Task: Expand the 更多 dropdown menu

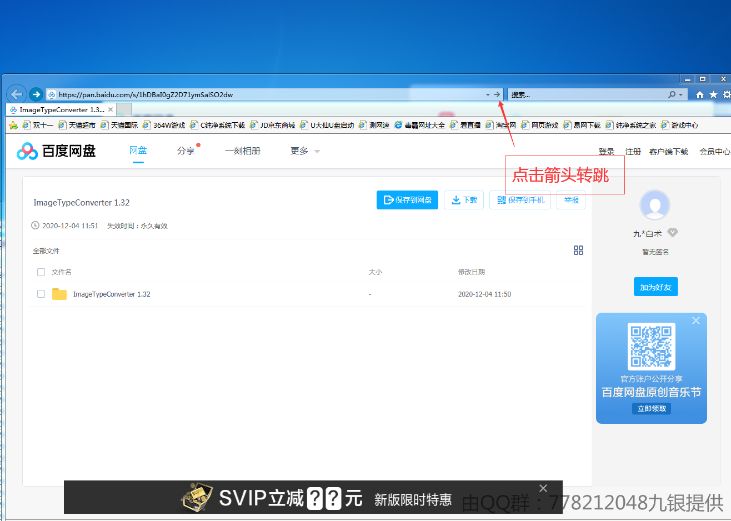Action: [305, 151]
